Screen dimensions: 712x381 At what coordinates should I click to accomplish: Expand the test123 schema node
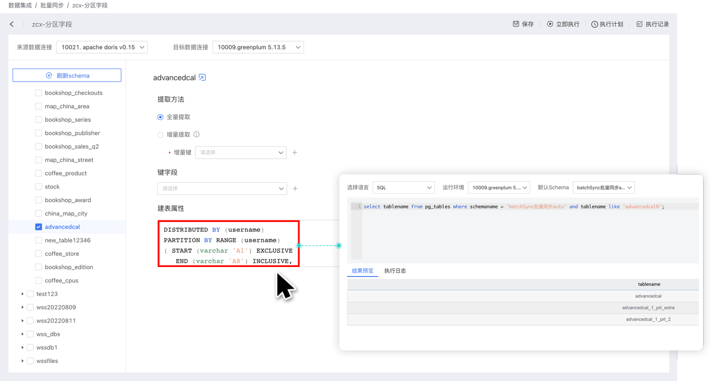(22, 294)
